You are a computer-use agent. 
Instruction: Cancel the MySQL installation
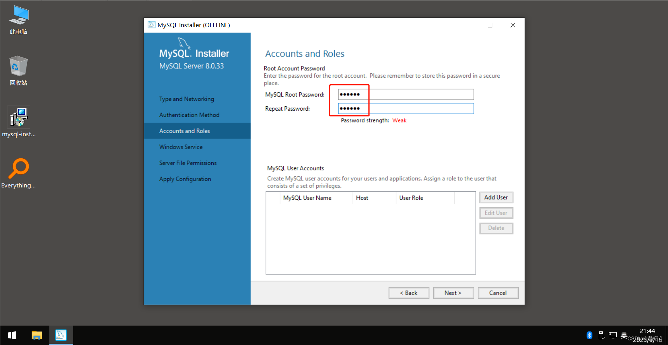click(x=498, y=293)
